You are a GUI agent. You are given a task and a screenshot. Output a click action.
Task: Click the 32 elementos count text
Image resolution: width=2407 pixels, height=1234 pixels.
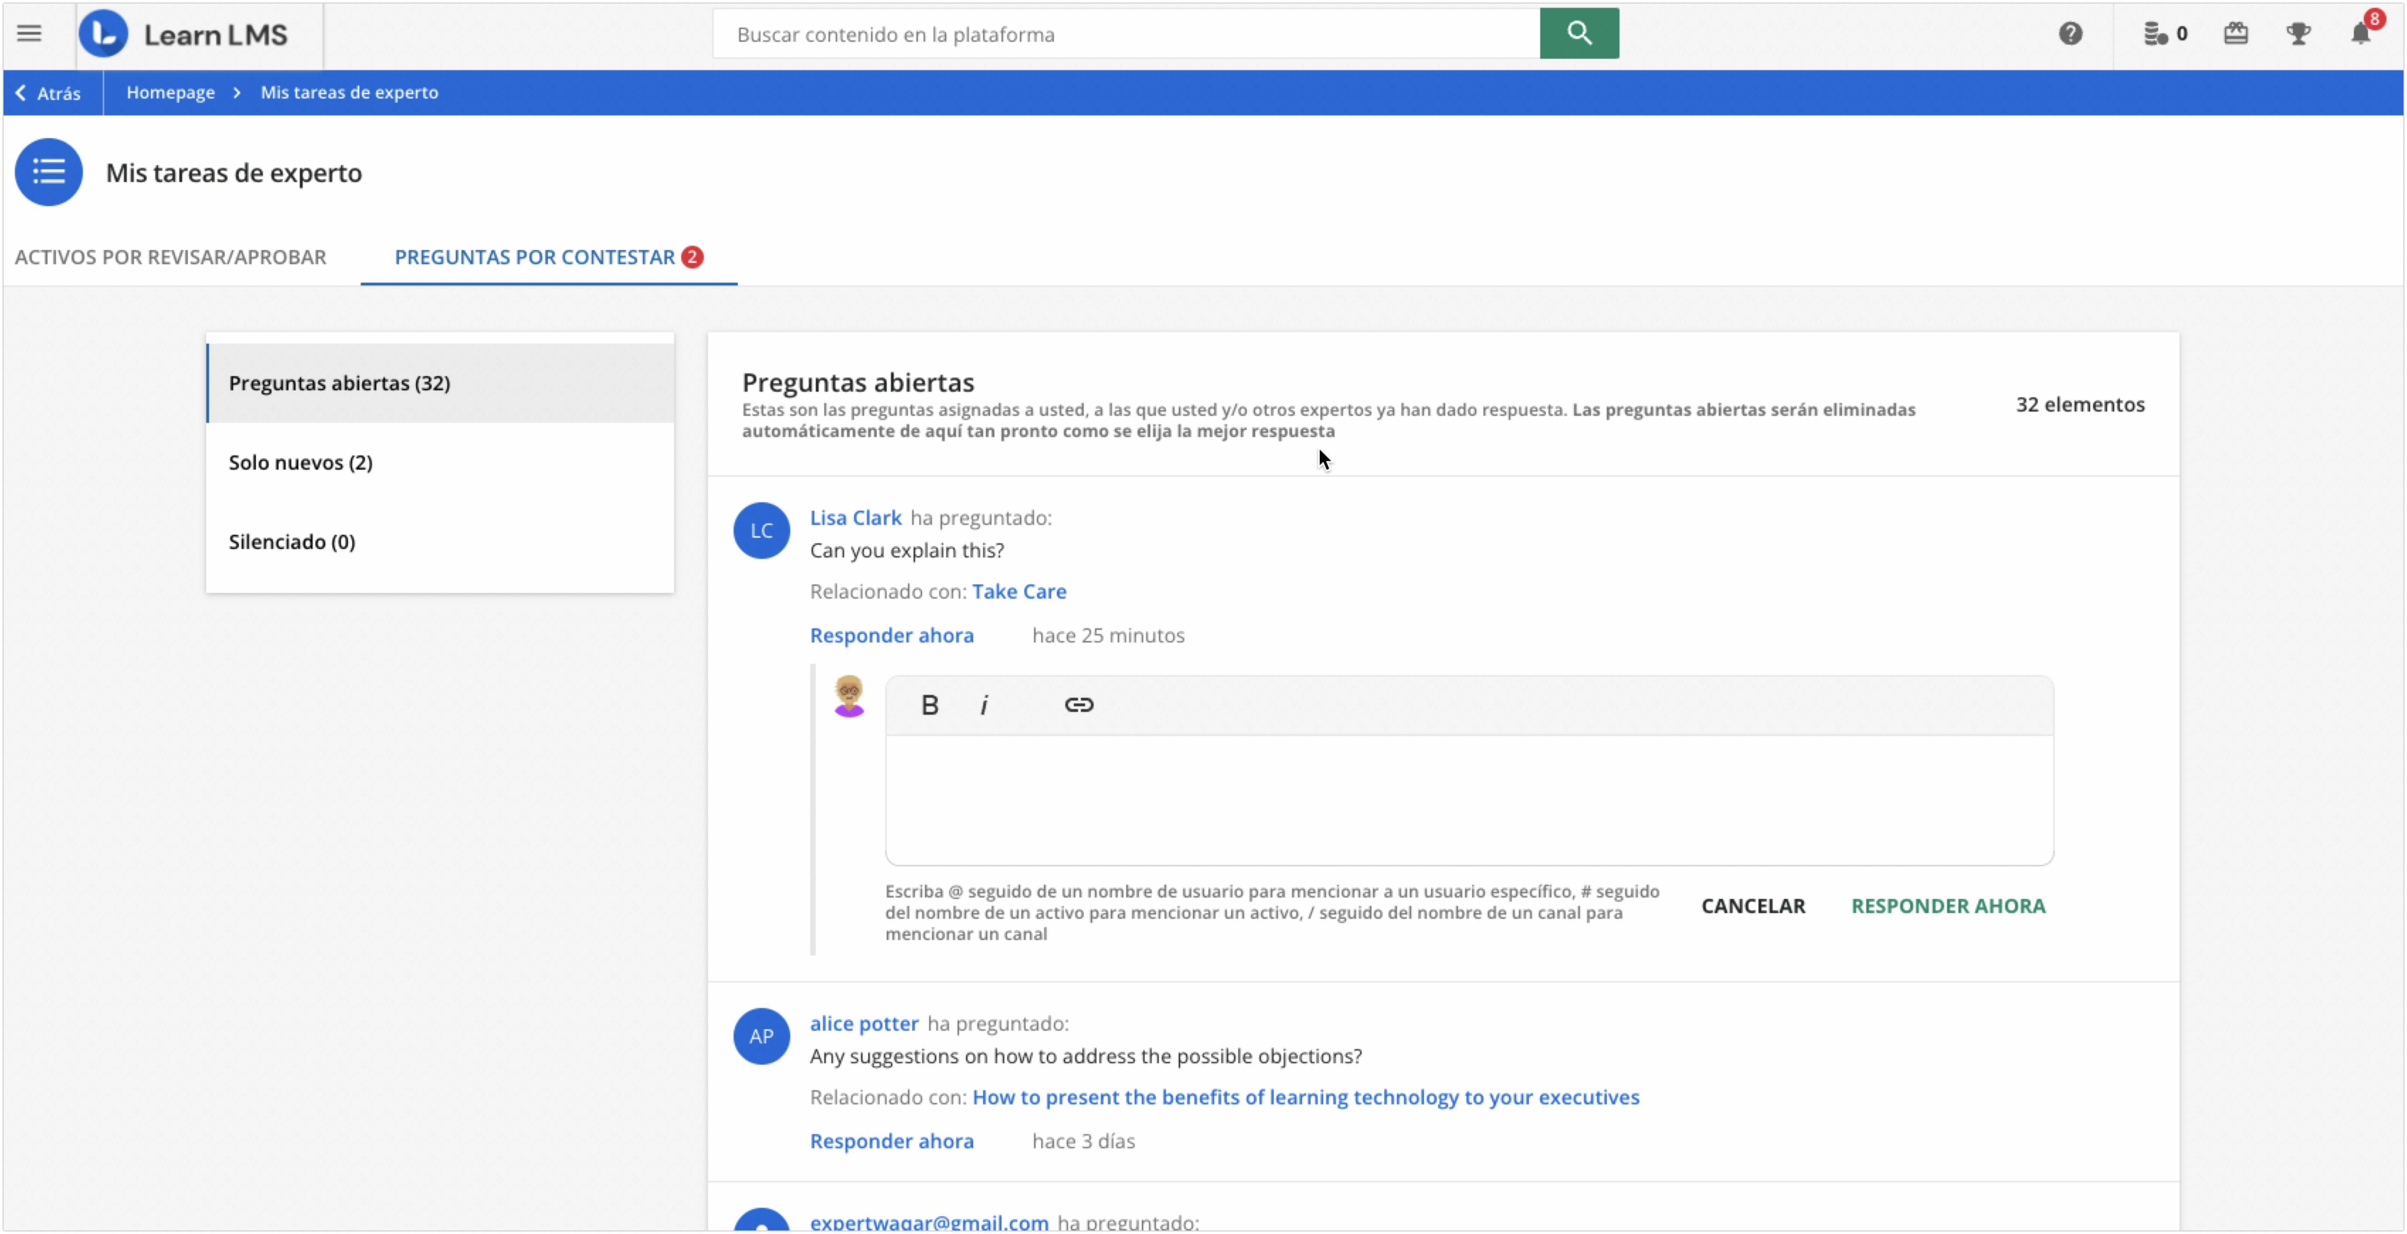(2079, 404)
